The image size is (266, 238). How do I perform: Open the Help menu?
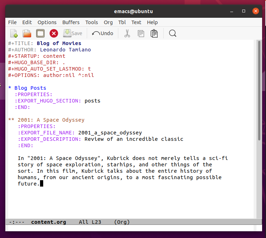(152, 22)
